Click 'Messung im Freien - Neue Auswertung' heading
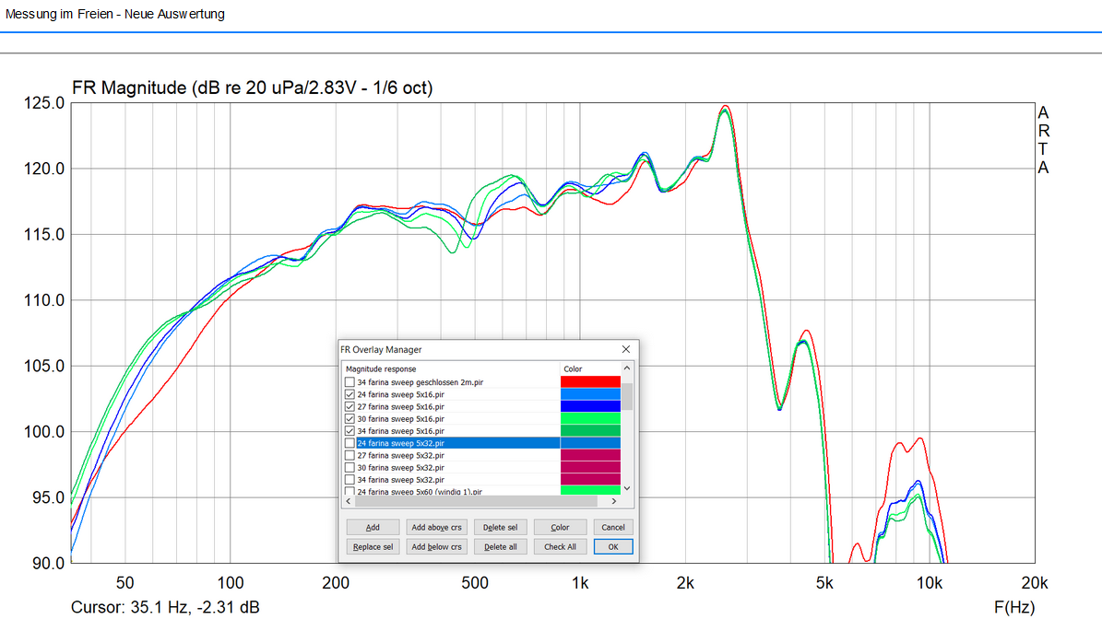This screenshot has width=1102, height=619. coord(115,14)
